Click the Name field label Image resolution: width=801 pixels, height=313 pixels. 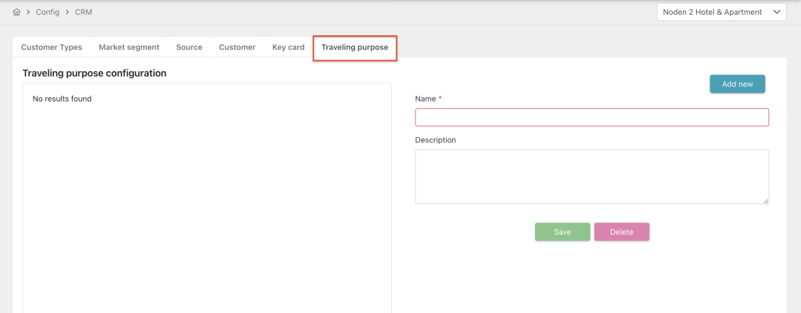[x=425, y=99]
